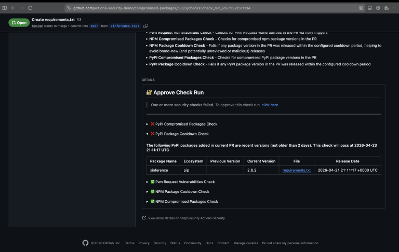Click Do not share my personal information
This screenshot has height=252, width=399.
click(290, 243)
